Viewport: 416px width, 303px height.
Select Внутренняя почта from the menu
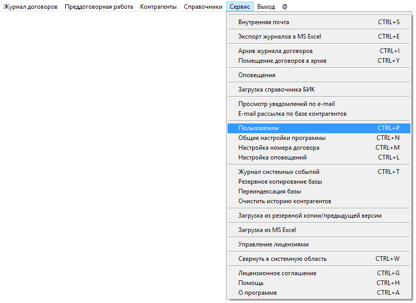point(263,22)
